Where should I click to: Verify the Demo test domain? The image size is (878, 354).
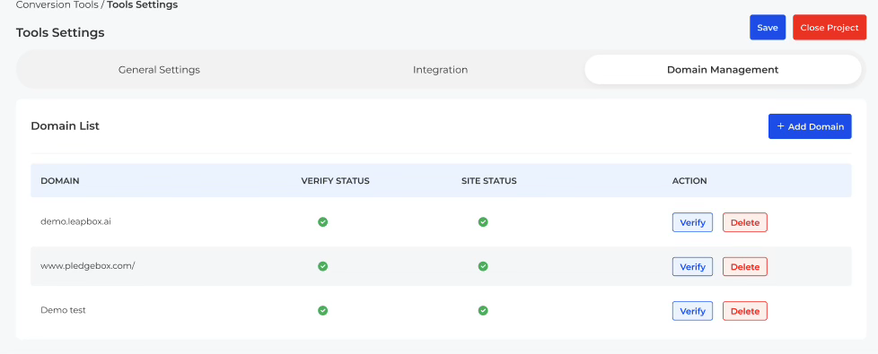pyautogui.click(x=693, y=311)
